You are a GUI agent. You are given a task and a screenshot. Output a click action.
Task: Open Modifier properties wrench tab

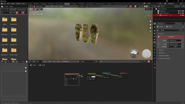pos(155,53)
